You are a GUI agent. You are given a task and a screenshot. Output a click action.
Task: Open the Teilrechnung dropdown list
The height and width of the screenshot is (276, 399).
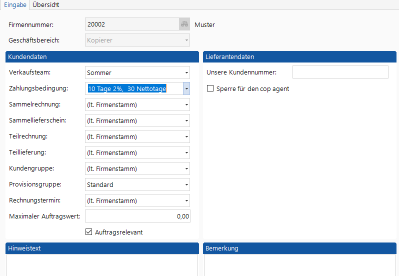pyautogui.click(x=186, y=137)
